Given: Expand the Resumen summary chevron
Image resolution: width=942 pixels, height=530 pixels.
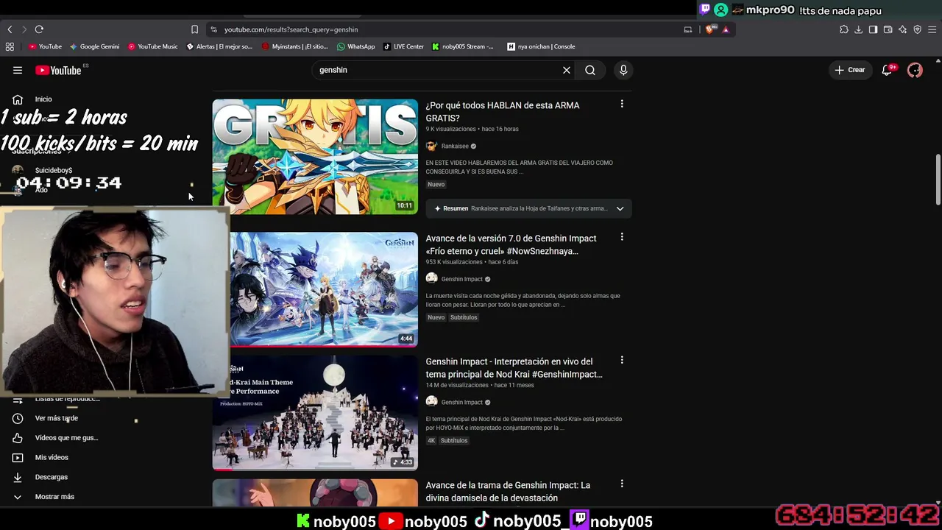Looking at the screenshot, I should [620, 208].
